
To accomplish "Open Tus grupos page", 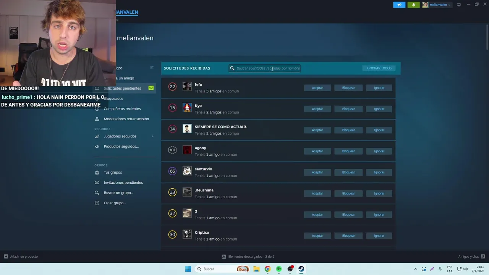I will coord(113,172).
